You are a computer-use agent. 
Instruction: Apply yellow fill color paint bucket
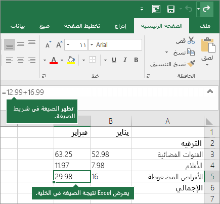click(x=71, y=60)
